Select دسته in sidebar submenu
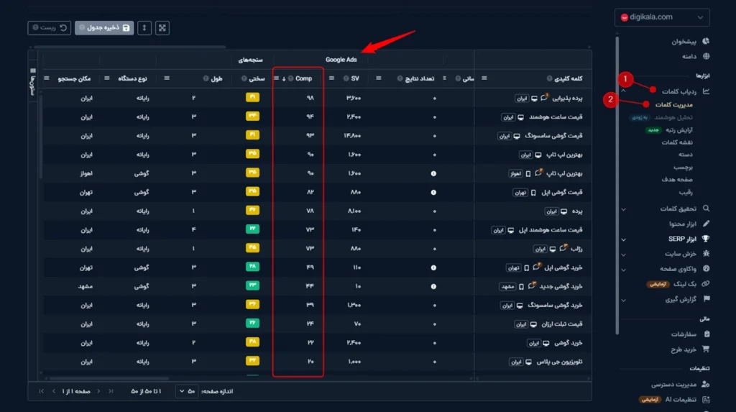Image resolution: width=736 pixels, height=412 pixels. coord(685,155)
